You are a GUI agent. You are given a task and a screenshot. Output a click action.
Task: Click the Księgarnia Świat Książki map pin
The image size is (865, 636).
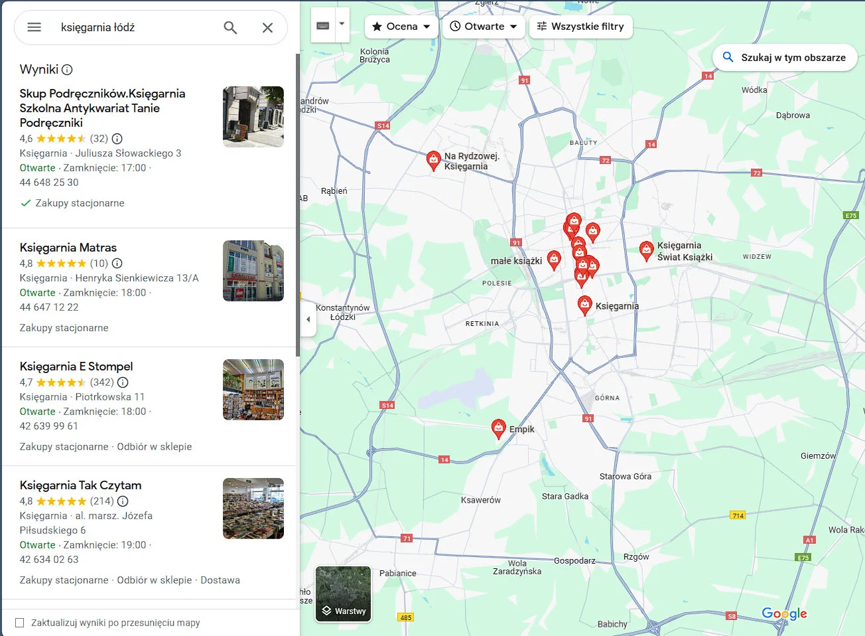[x=646, y=250]
